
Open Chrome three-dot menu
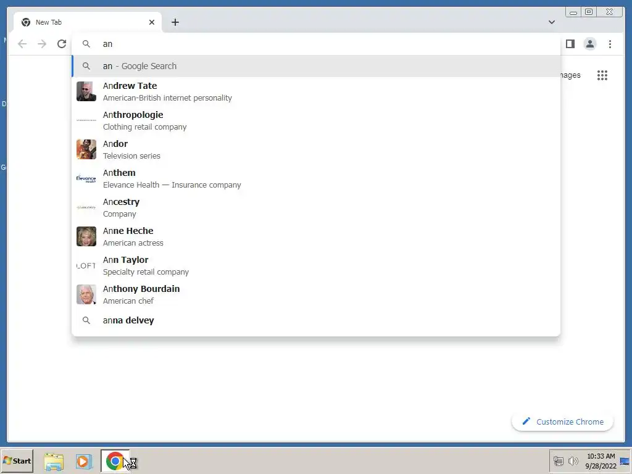click(610, 44)
